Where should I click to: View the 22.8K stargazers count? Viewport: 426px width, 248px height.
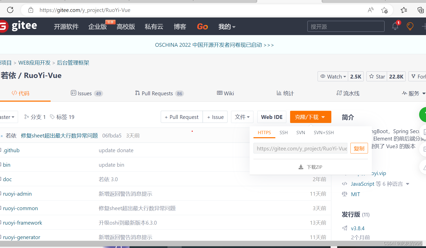click(x=396, y=76)
